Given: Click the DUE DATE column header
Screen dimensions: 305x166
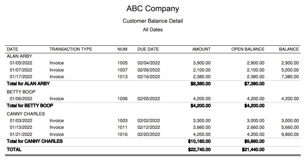Looking at the screenshot, I should (x=148, y=49).
